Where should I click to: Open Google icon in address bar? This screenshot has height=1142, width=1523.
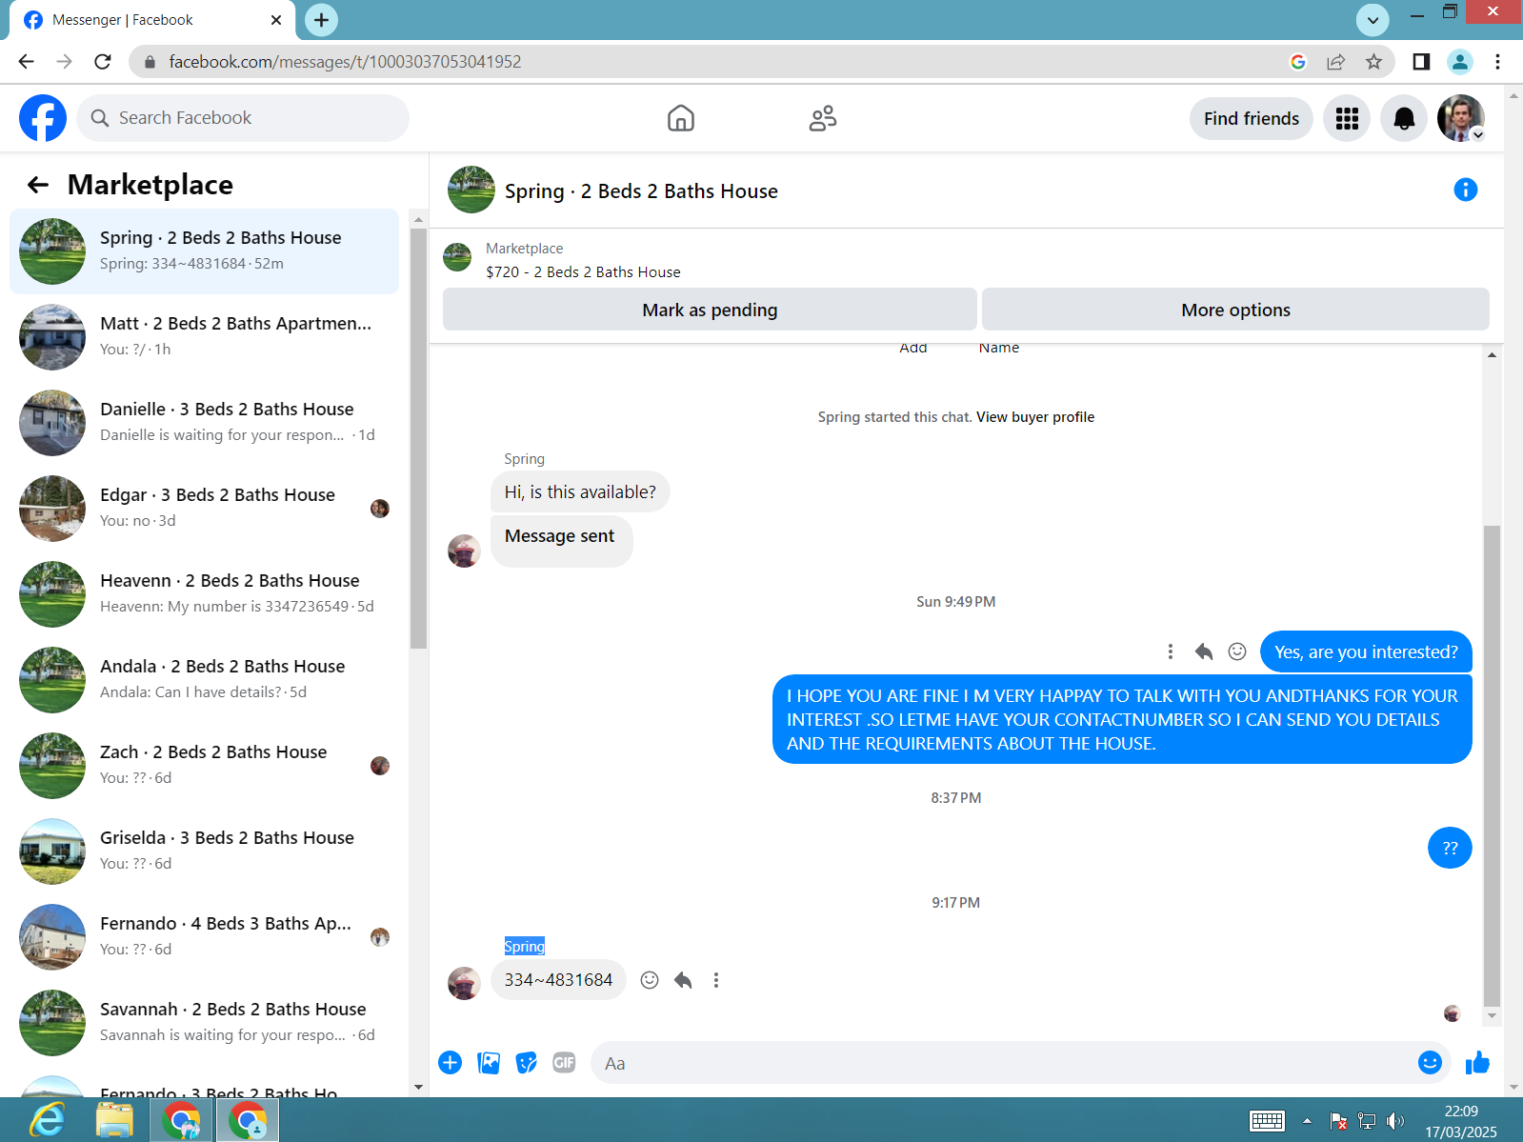point(1297,62)
